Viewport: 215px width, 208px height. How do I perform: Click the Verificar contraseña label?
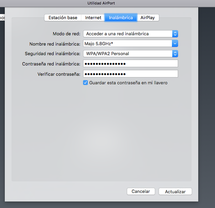(59, 74)
